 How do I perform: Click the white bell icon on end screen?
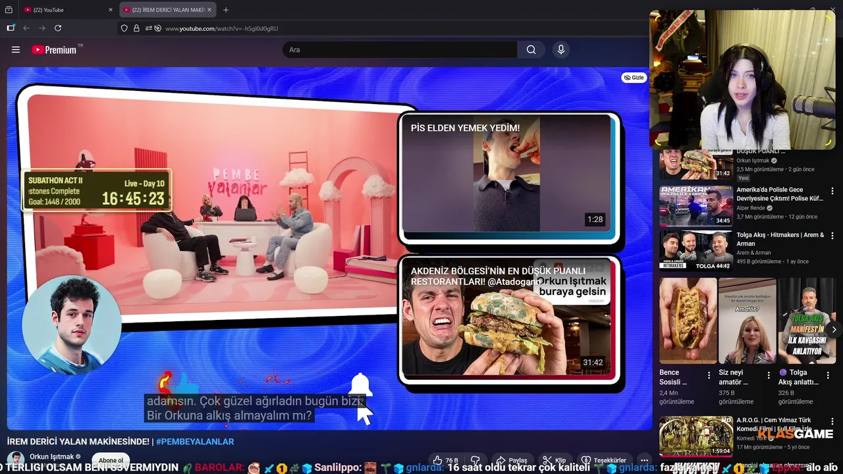(360, 384)
